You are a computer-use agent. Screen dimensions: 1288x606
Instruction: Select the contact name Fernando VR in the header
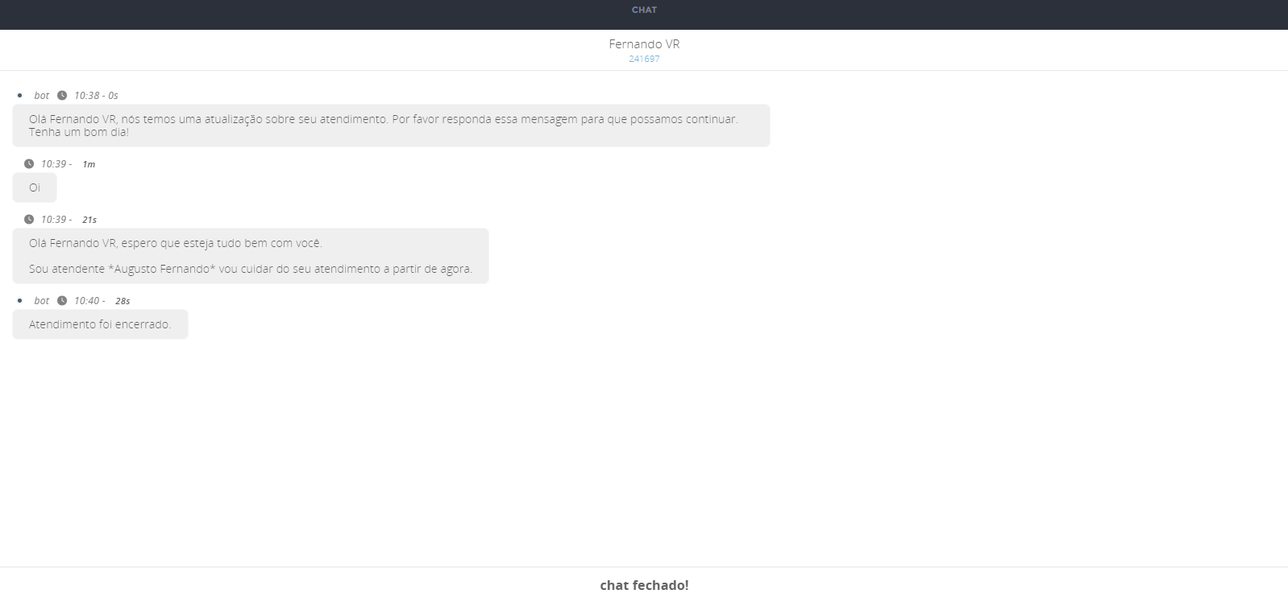pos(644,44)
